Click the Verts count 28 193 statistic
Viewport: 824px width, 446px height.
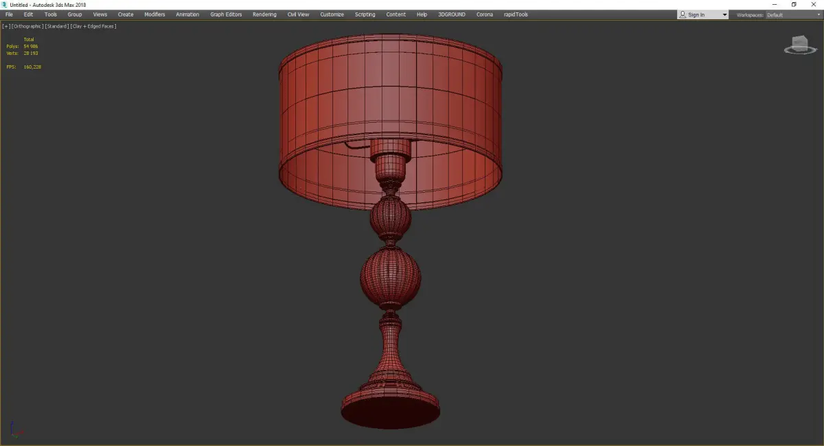(31, 53)
